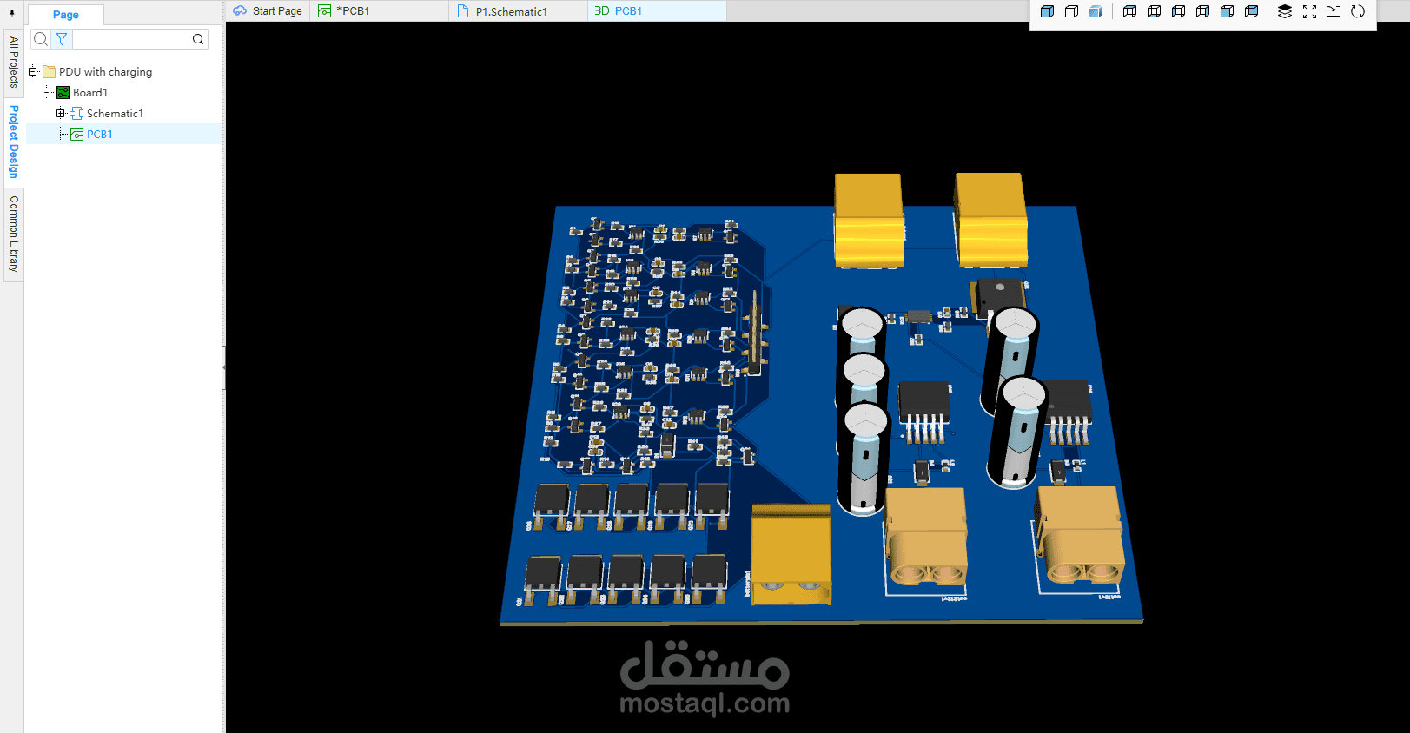Expand the Schematic1 tree node
Viewport: 1410px width, 733px height.
click(61, 114)
